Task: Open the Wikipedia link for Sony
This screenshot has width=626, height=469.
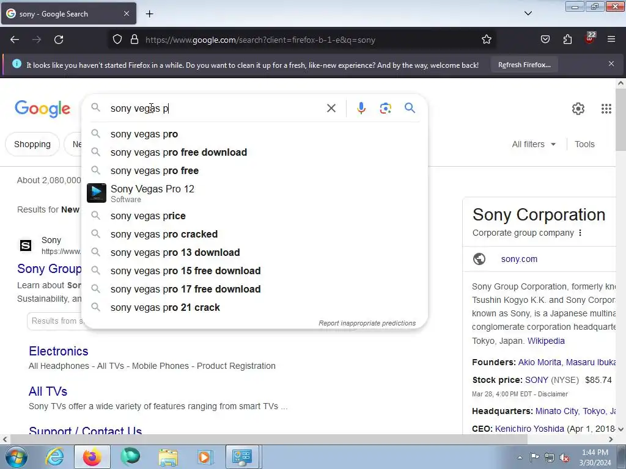Action: pos(546,341)
